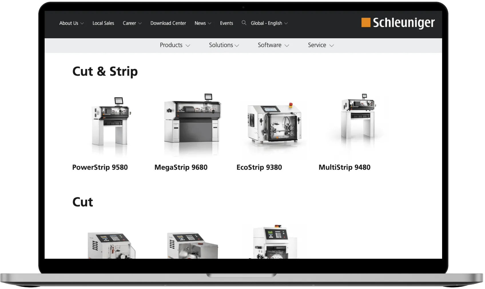Go to the Download Center page
The width and height of the screenshot is (485, 289).
pyautogui.click(x=168, y=23)
